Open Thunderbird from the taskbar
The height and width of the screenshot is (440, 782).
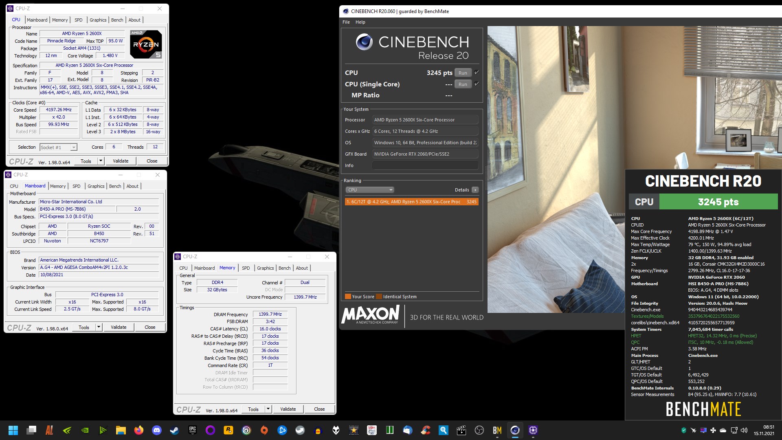[x=407, y=430]
